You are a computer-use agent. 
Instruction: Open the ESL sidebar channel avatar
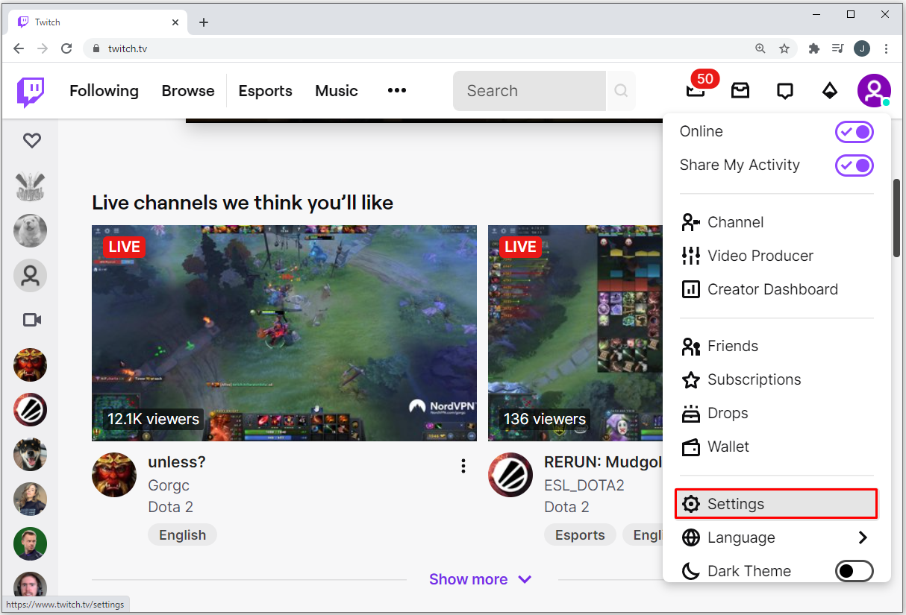click(x=31, y=410)
